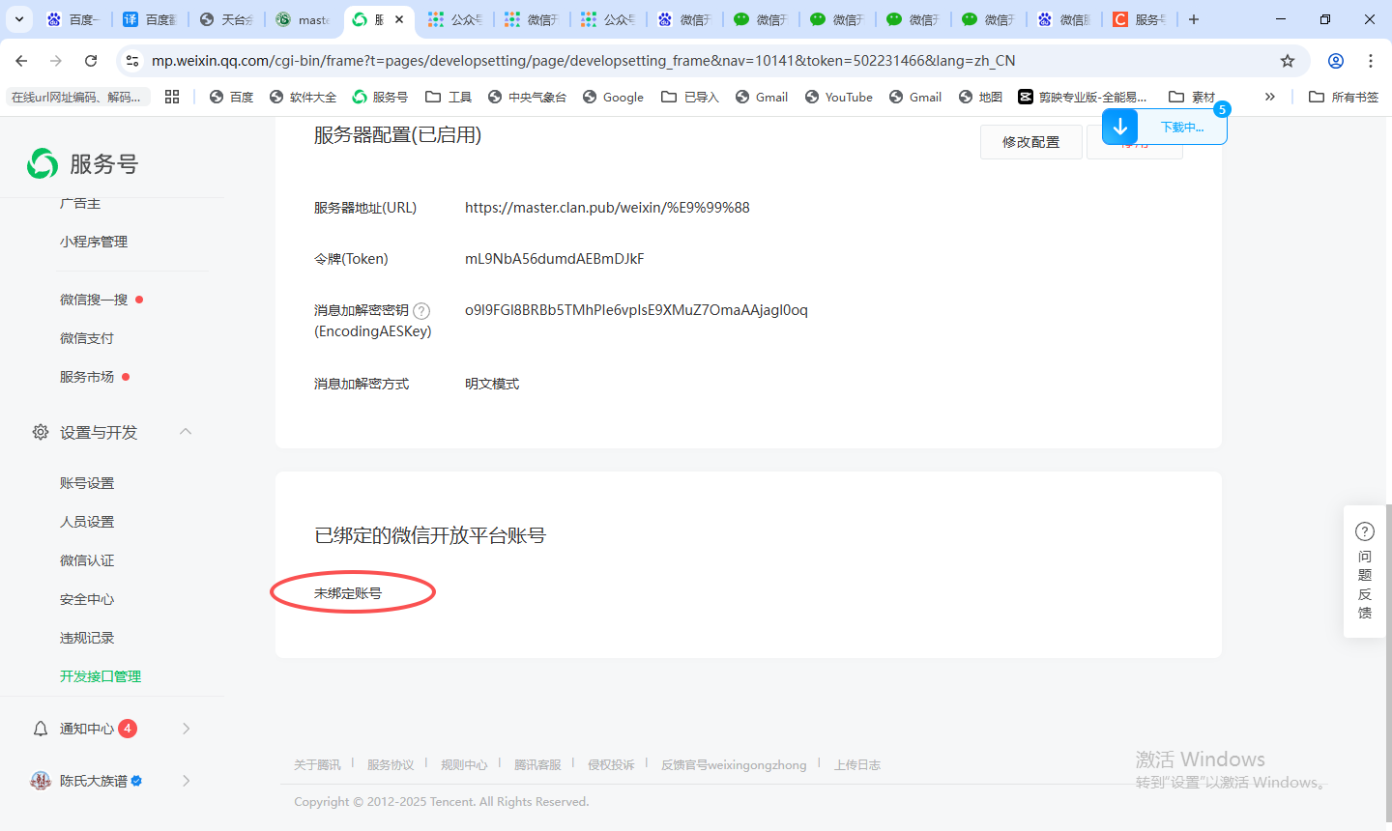Open the 侵权投诉 footer link

point(611,764)
